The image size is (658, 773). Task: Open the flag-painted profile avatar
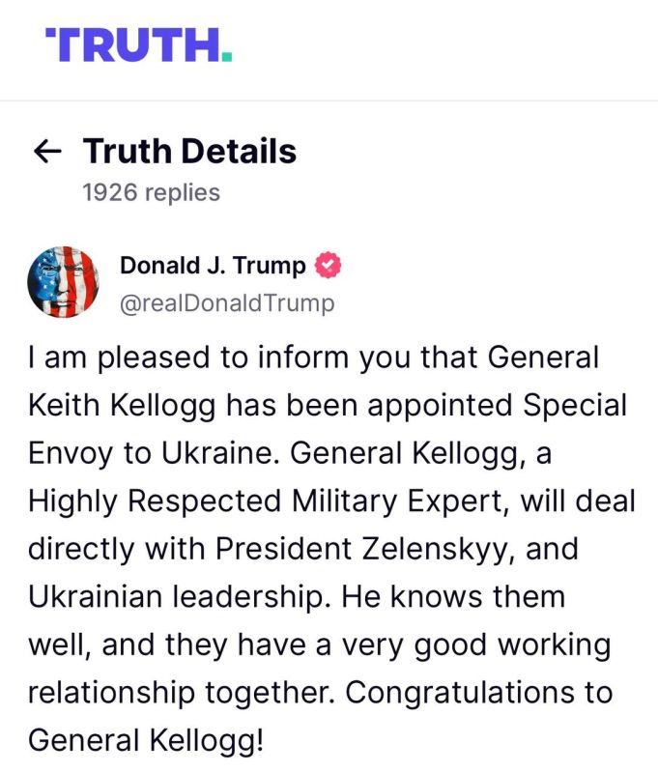tap(63, 282)
